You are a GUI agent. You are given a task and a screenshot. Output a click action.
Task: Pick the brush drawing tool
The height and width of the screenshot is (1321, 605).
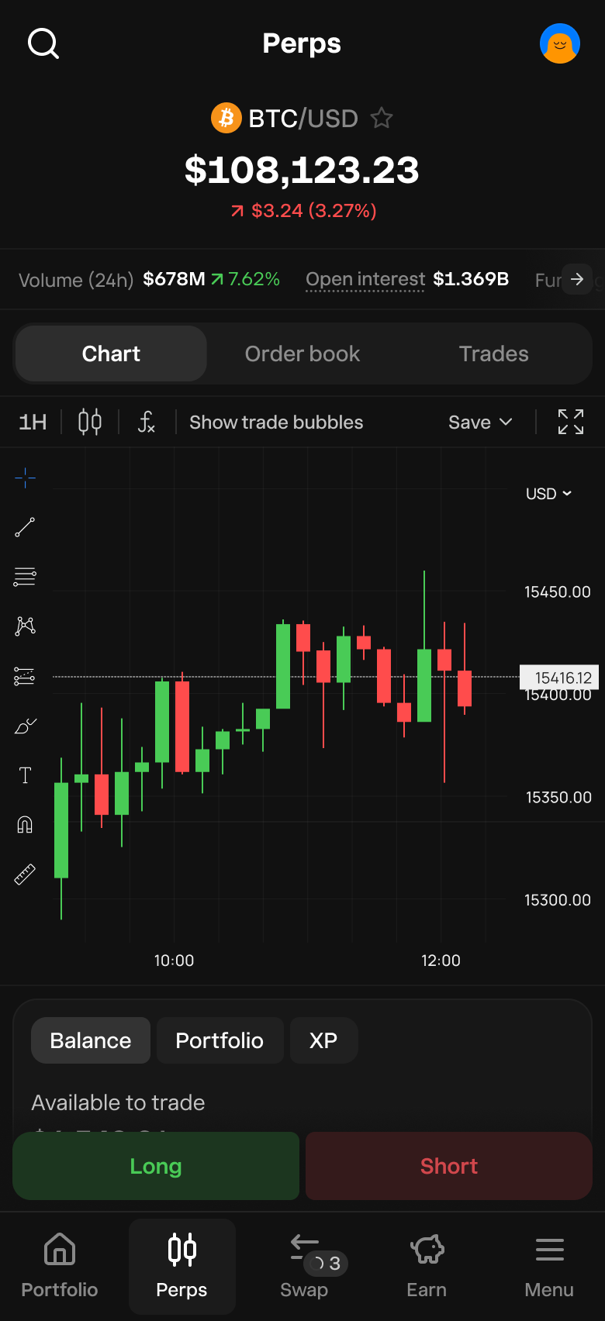pyautogui.click(x=25, y=726)
